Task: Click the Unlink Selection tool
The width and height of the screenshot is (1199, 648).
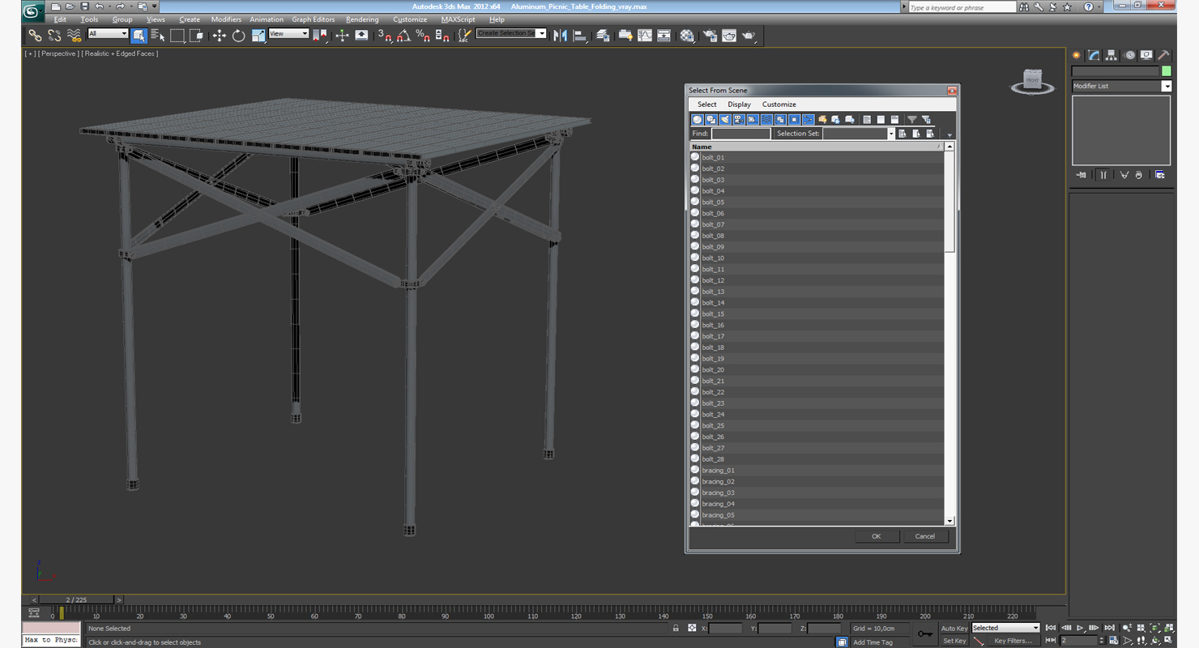Action: click(x=54, y=36)
